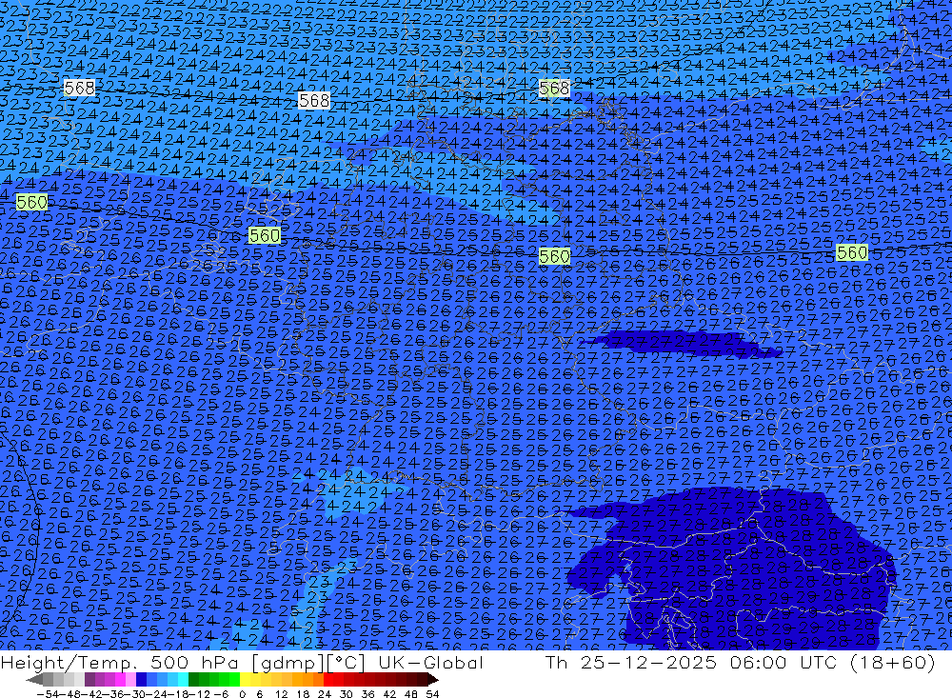Click the '12' legend value
The height and width of the screenshot is (698, 952).
[281, 694]
